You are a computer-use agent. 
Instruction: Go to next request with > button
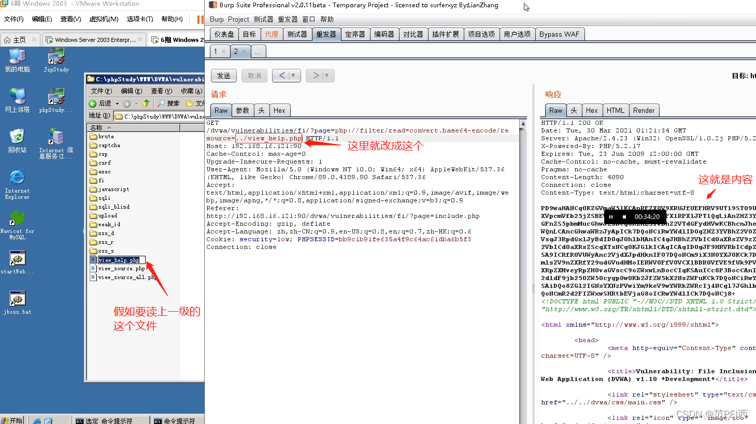pos(316,76)
